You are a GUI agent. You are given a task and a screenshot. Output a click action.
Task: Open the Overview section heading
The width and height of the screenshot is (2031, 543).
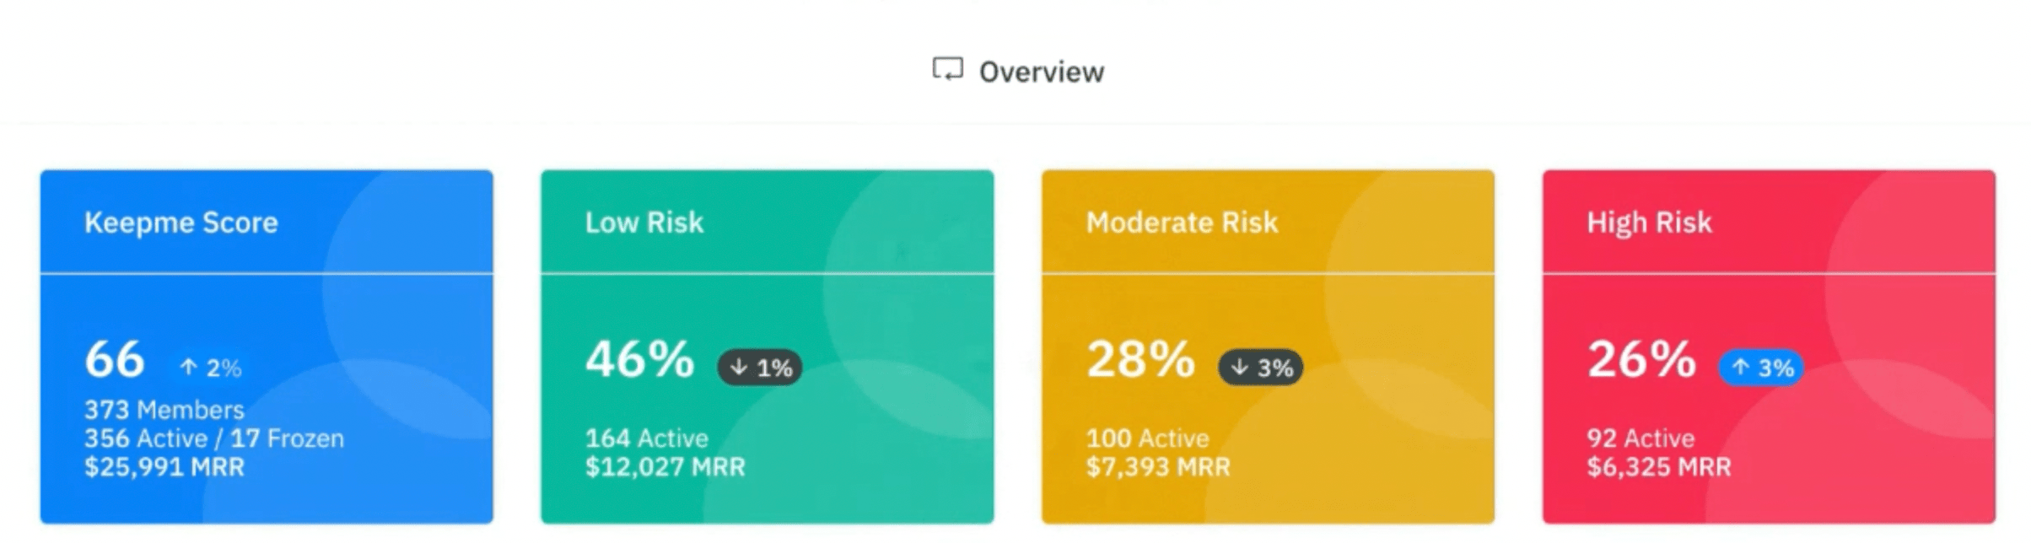click(1041, 73)
